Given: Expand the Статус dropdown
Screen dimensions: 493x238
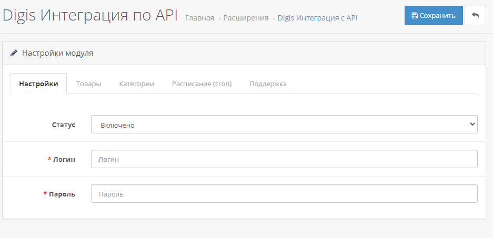Looking at the screenshot, I should coord(284,125).
